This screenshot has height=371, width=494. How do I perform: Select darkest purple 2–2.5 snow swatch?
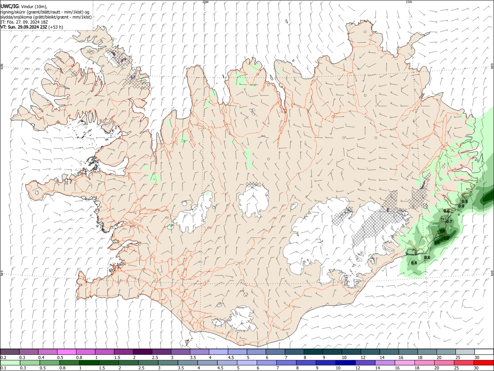(x=142, y=352)
